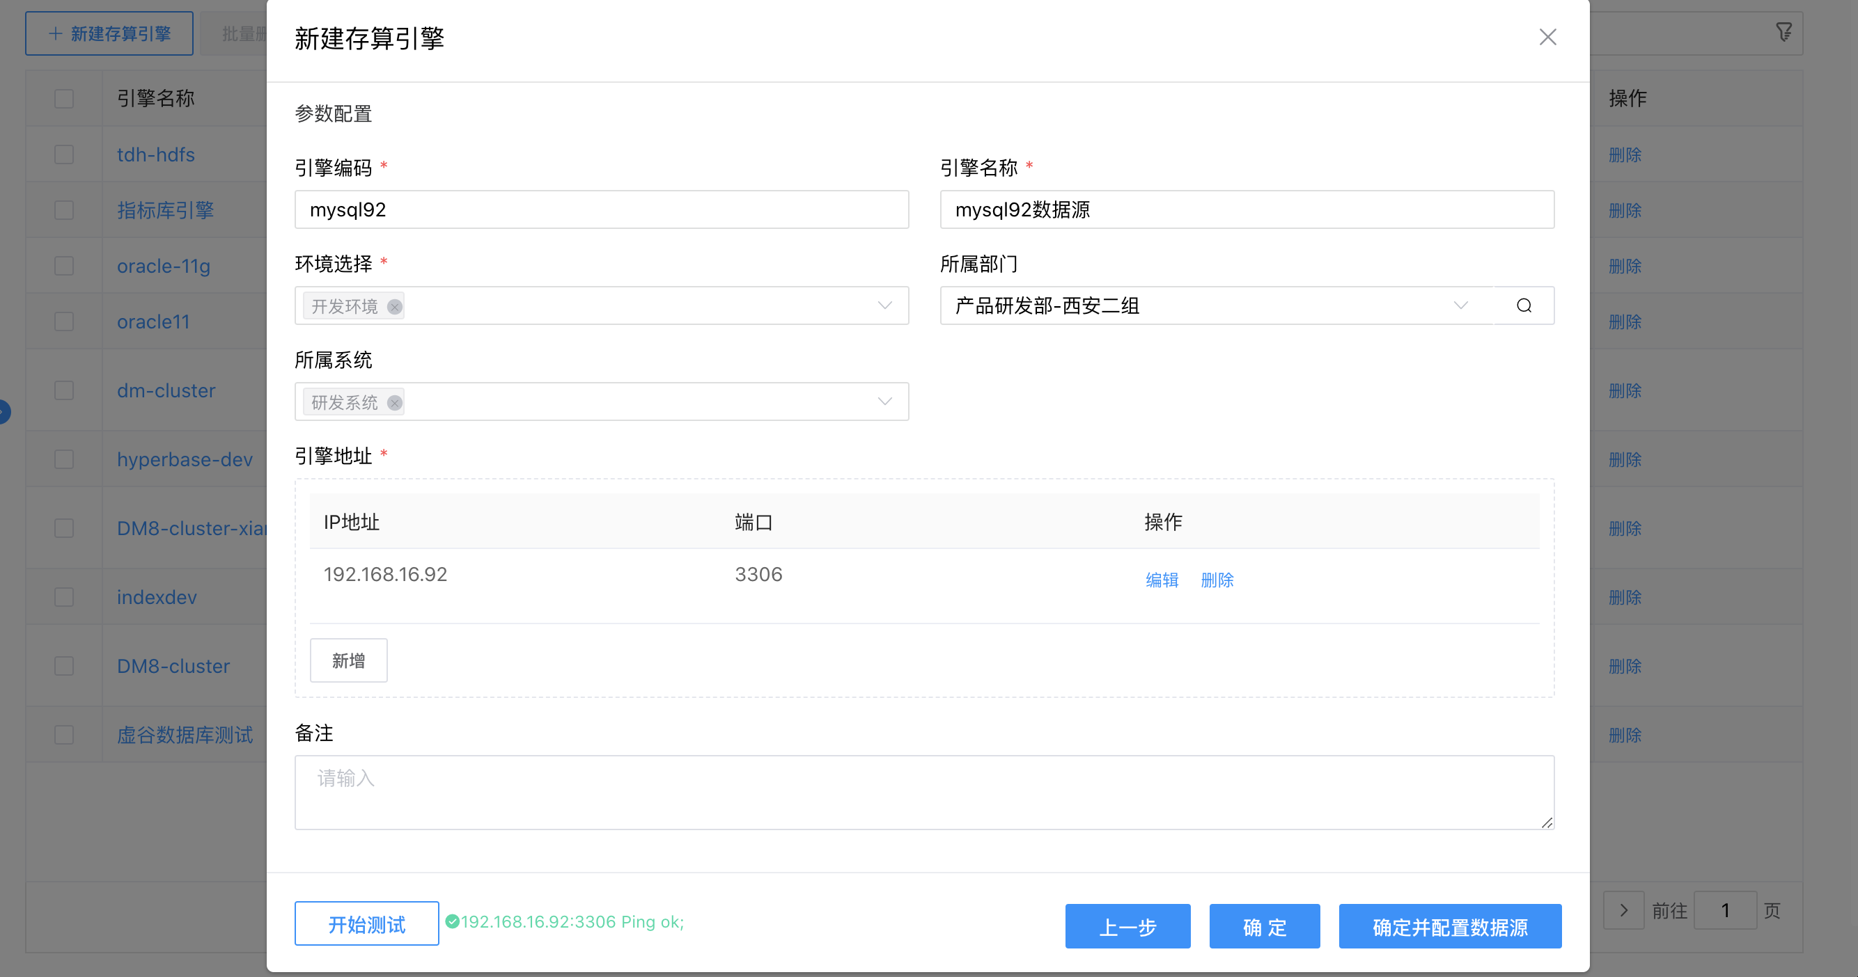Viewport: 1858px width, 977px height.
Task: Click the 开始测试 test button
Action: (366, 923)
